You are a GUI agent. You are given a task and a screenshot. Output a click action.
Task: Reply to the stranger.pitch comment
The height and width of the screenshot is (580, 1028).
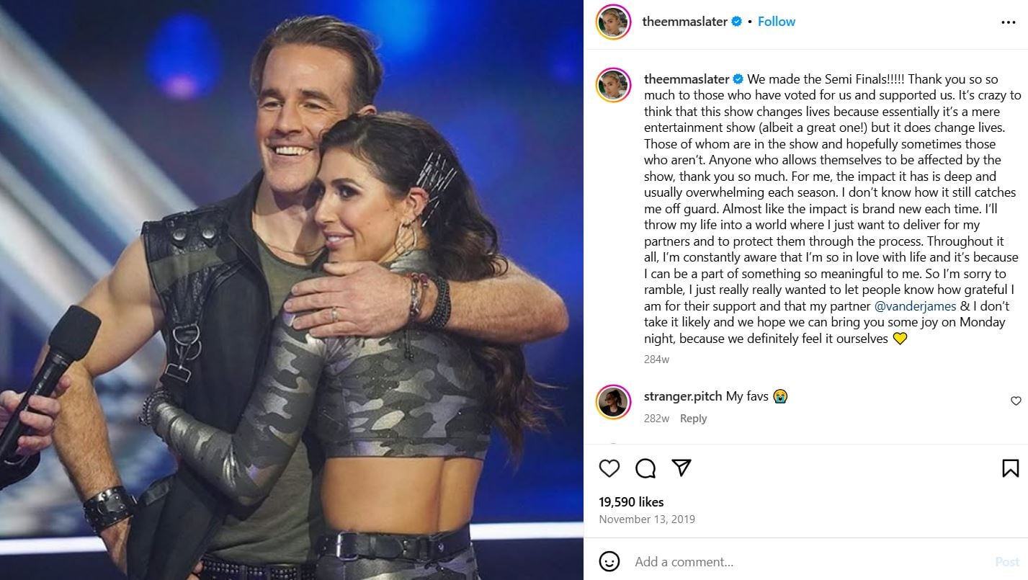coord(693,419)
